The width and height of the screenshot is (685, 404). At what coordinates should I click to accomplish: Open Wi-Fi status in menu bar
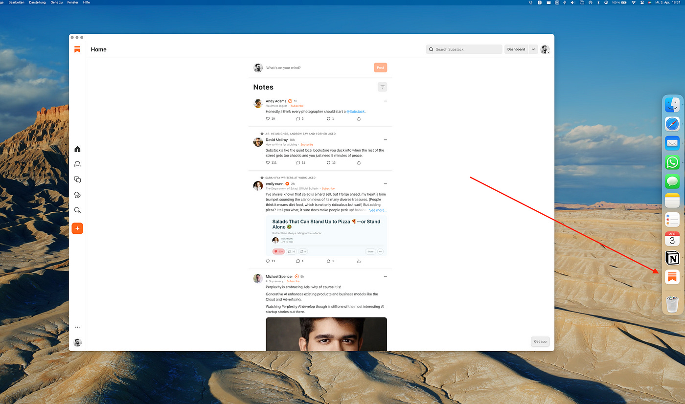point(633,2)
